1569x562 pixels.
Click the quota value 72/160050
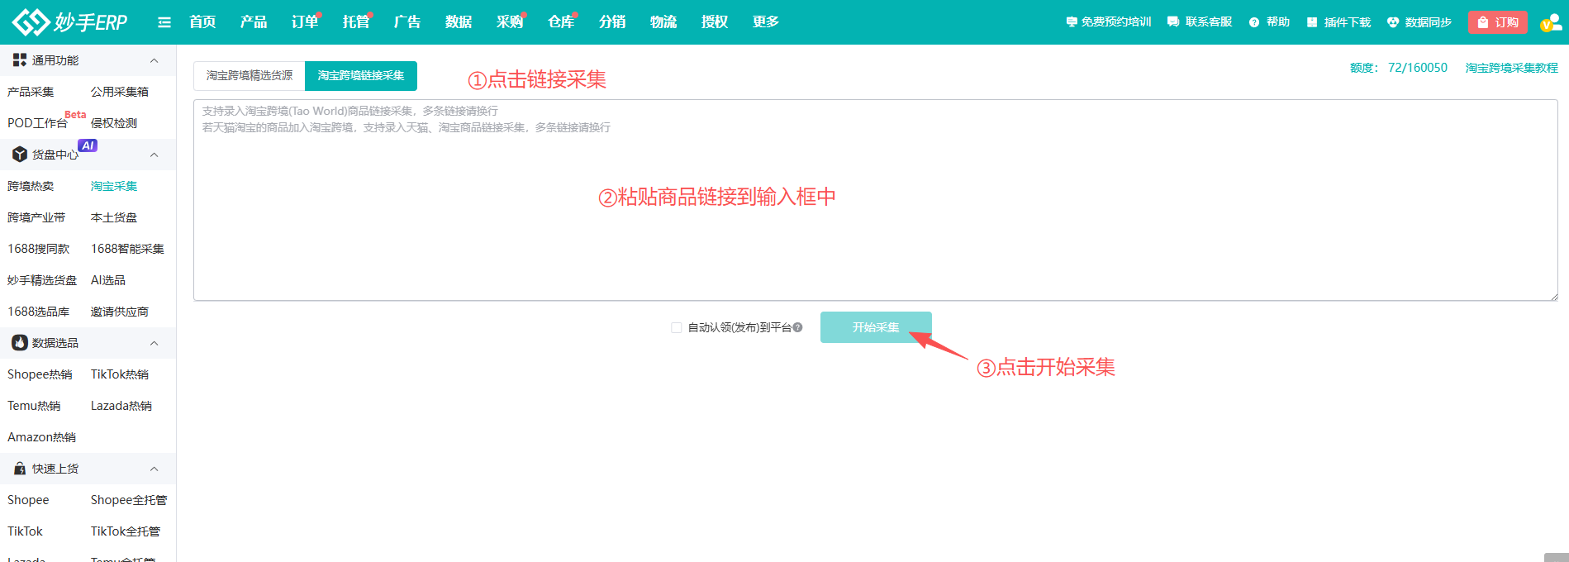tap(1418, 68)
